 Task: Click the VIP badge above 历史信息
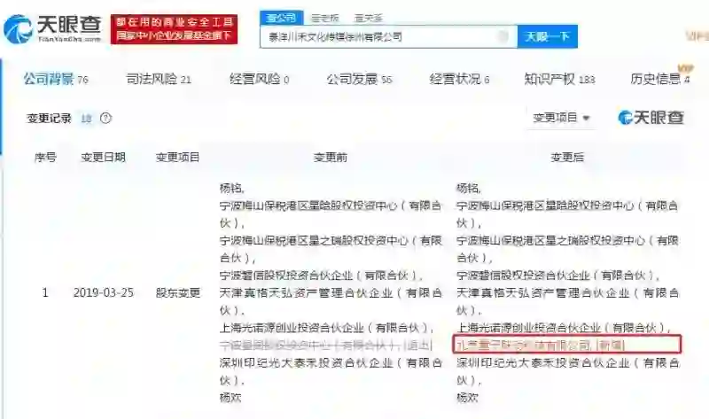pyautogui.click(x=685, y=68)
